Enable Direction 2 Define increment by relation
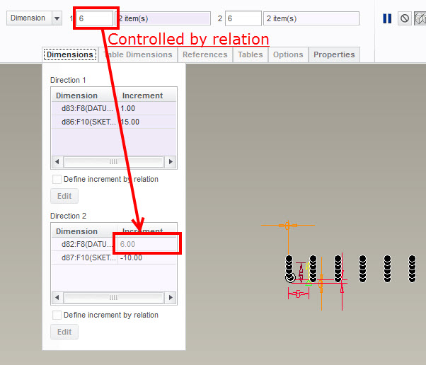This screenshot has width=426, height=365. pyautogui.click(x=57, y=315)
